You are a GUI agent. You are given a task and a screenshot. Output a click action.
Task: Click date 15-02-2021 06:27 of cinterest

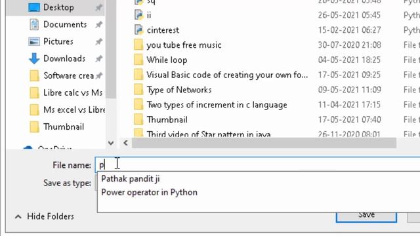(350, 30)
